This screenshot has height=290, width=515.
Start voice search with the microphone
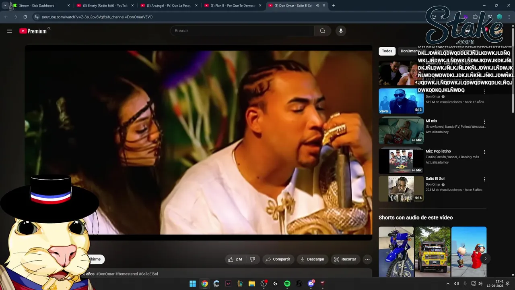[341, 31]
